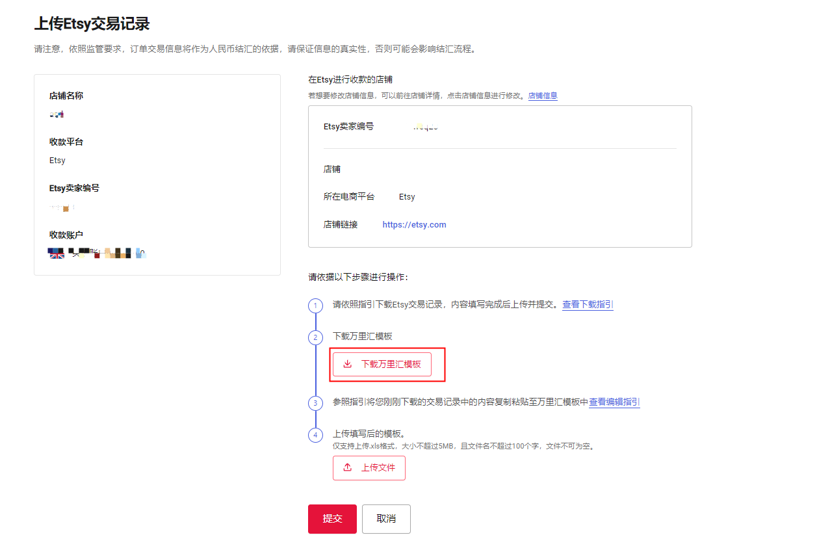This screenshot has height=548, width=817.
Task: Select the UK flag account icon under 收款账户
Action: (x=56, y=252)
